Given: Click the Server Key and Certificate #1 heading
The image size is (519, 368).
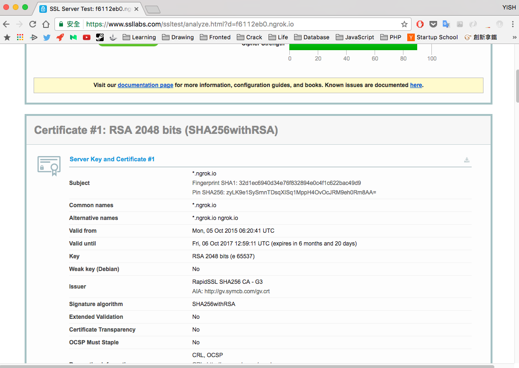Looking at the screenshot, I should tap(112, 159).
